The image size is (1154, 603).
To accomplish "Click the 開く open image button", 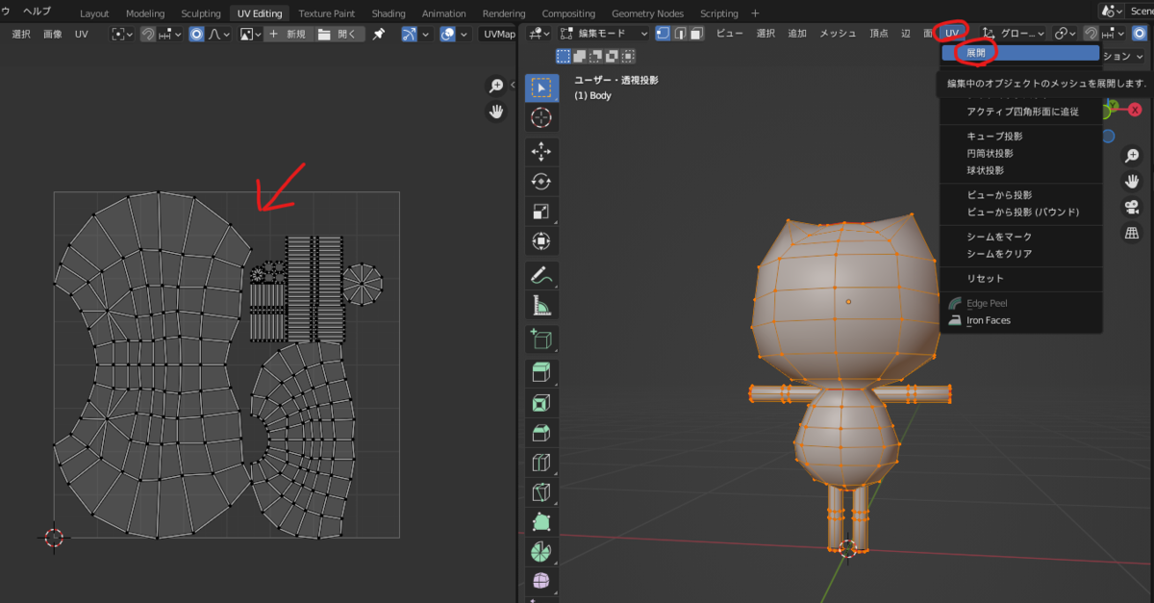I will point(338,34).
